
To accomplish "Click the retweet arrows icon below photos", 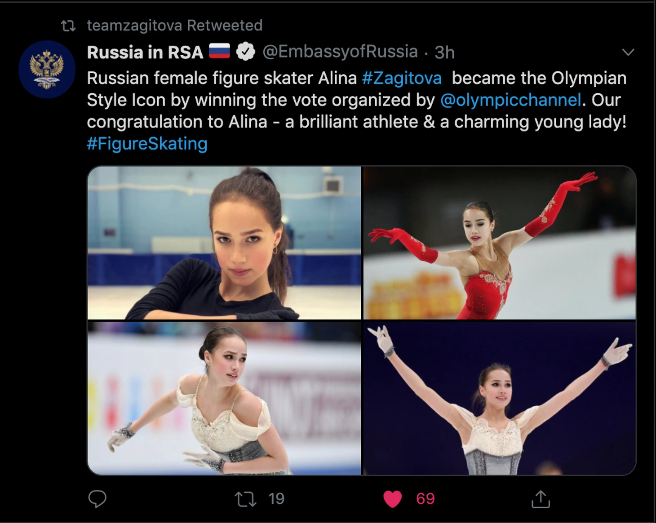I will coord(245,499).
